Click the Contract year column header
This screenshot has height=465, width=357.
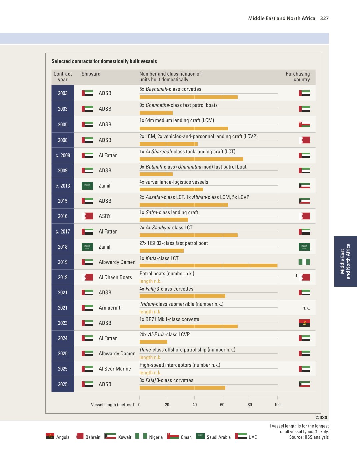[x=63, y=77]
